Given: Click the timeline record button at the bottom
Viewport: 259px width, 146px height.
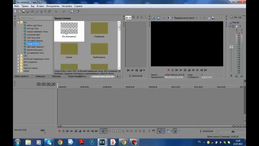Looking at the screenshot, I should click(x=59, y=131).
